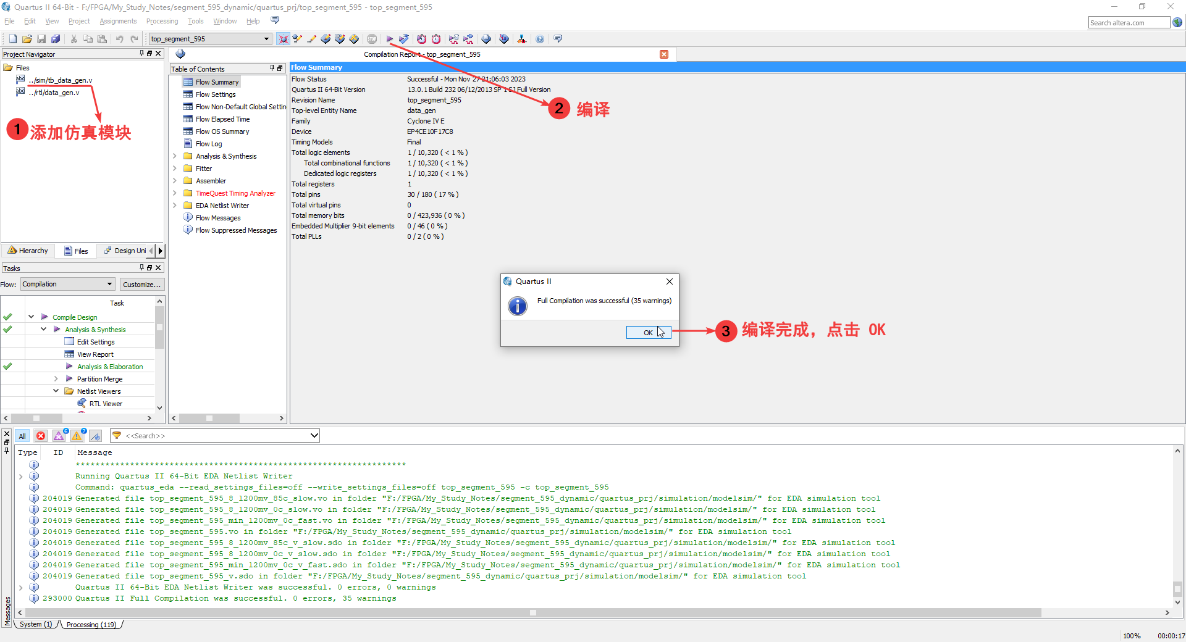Open the RTL Viewer task
Viewport: 1186px width, 642px height.
106,404
